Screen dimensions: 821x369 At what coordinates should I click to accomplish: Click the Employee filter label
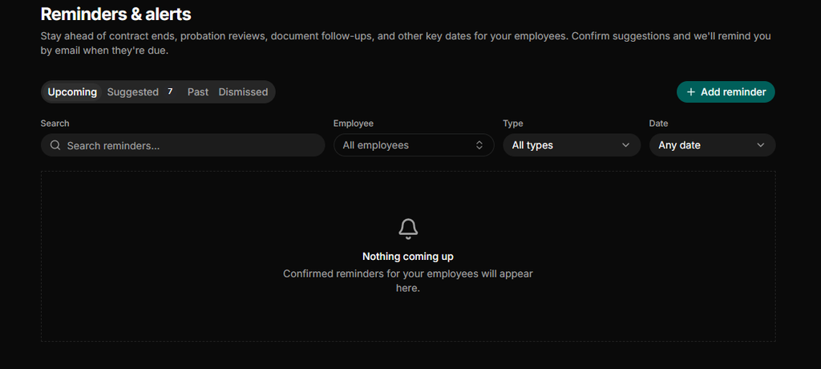[x=354, y=124]
